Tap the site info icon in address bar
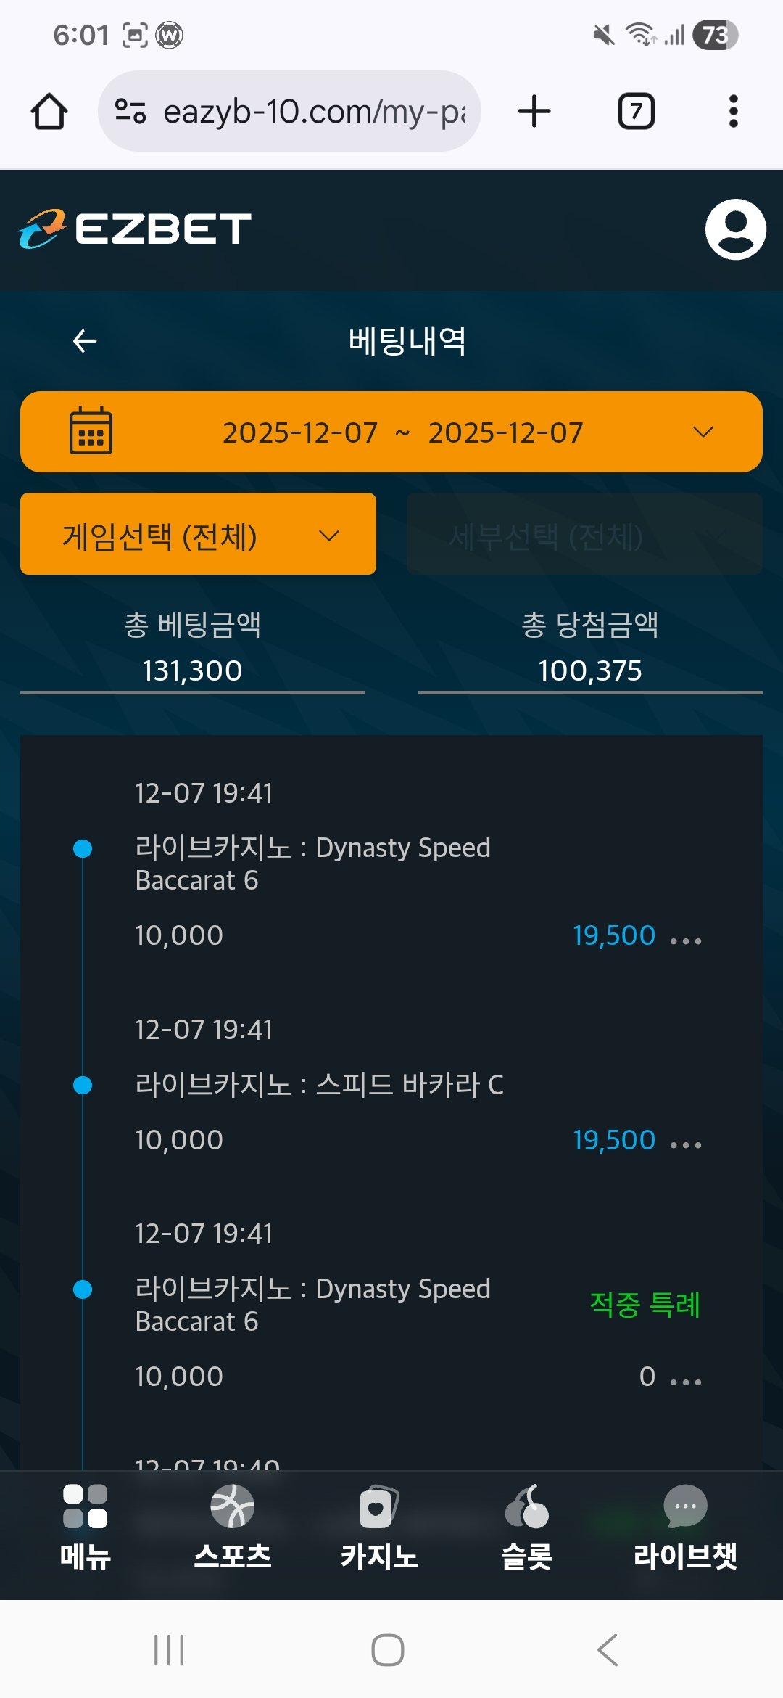Image resolution: width=783 pixels, height=1698 pixels. [130, 112]
